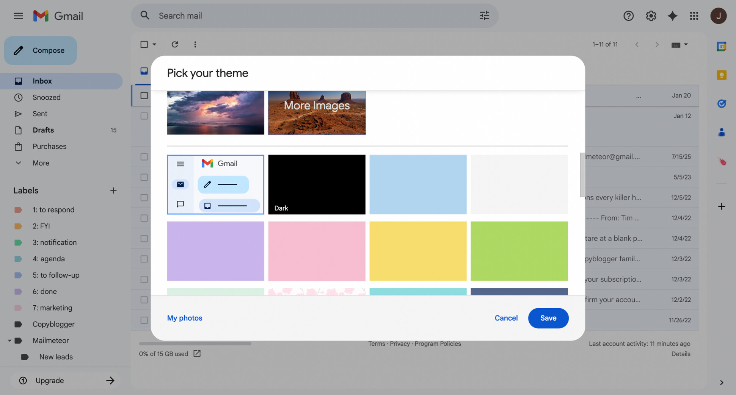Open advanced search filters icon

tap(484, 16)
